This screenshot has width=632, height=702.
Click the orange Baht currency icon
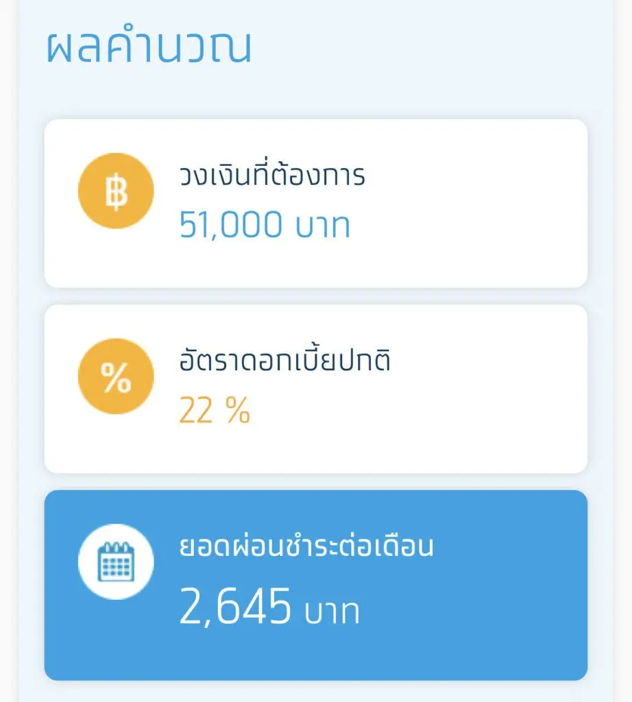(116, 191)
